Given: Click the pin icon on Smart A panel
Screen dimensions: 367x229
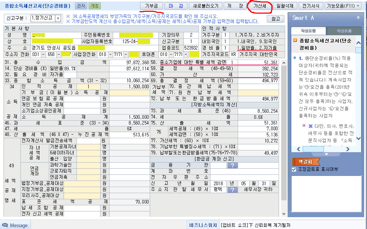Looking at the screenshot, I should tap(358, 18).
